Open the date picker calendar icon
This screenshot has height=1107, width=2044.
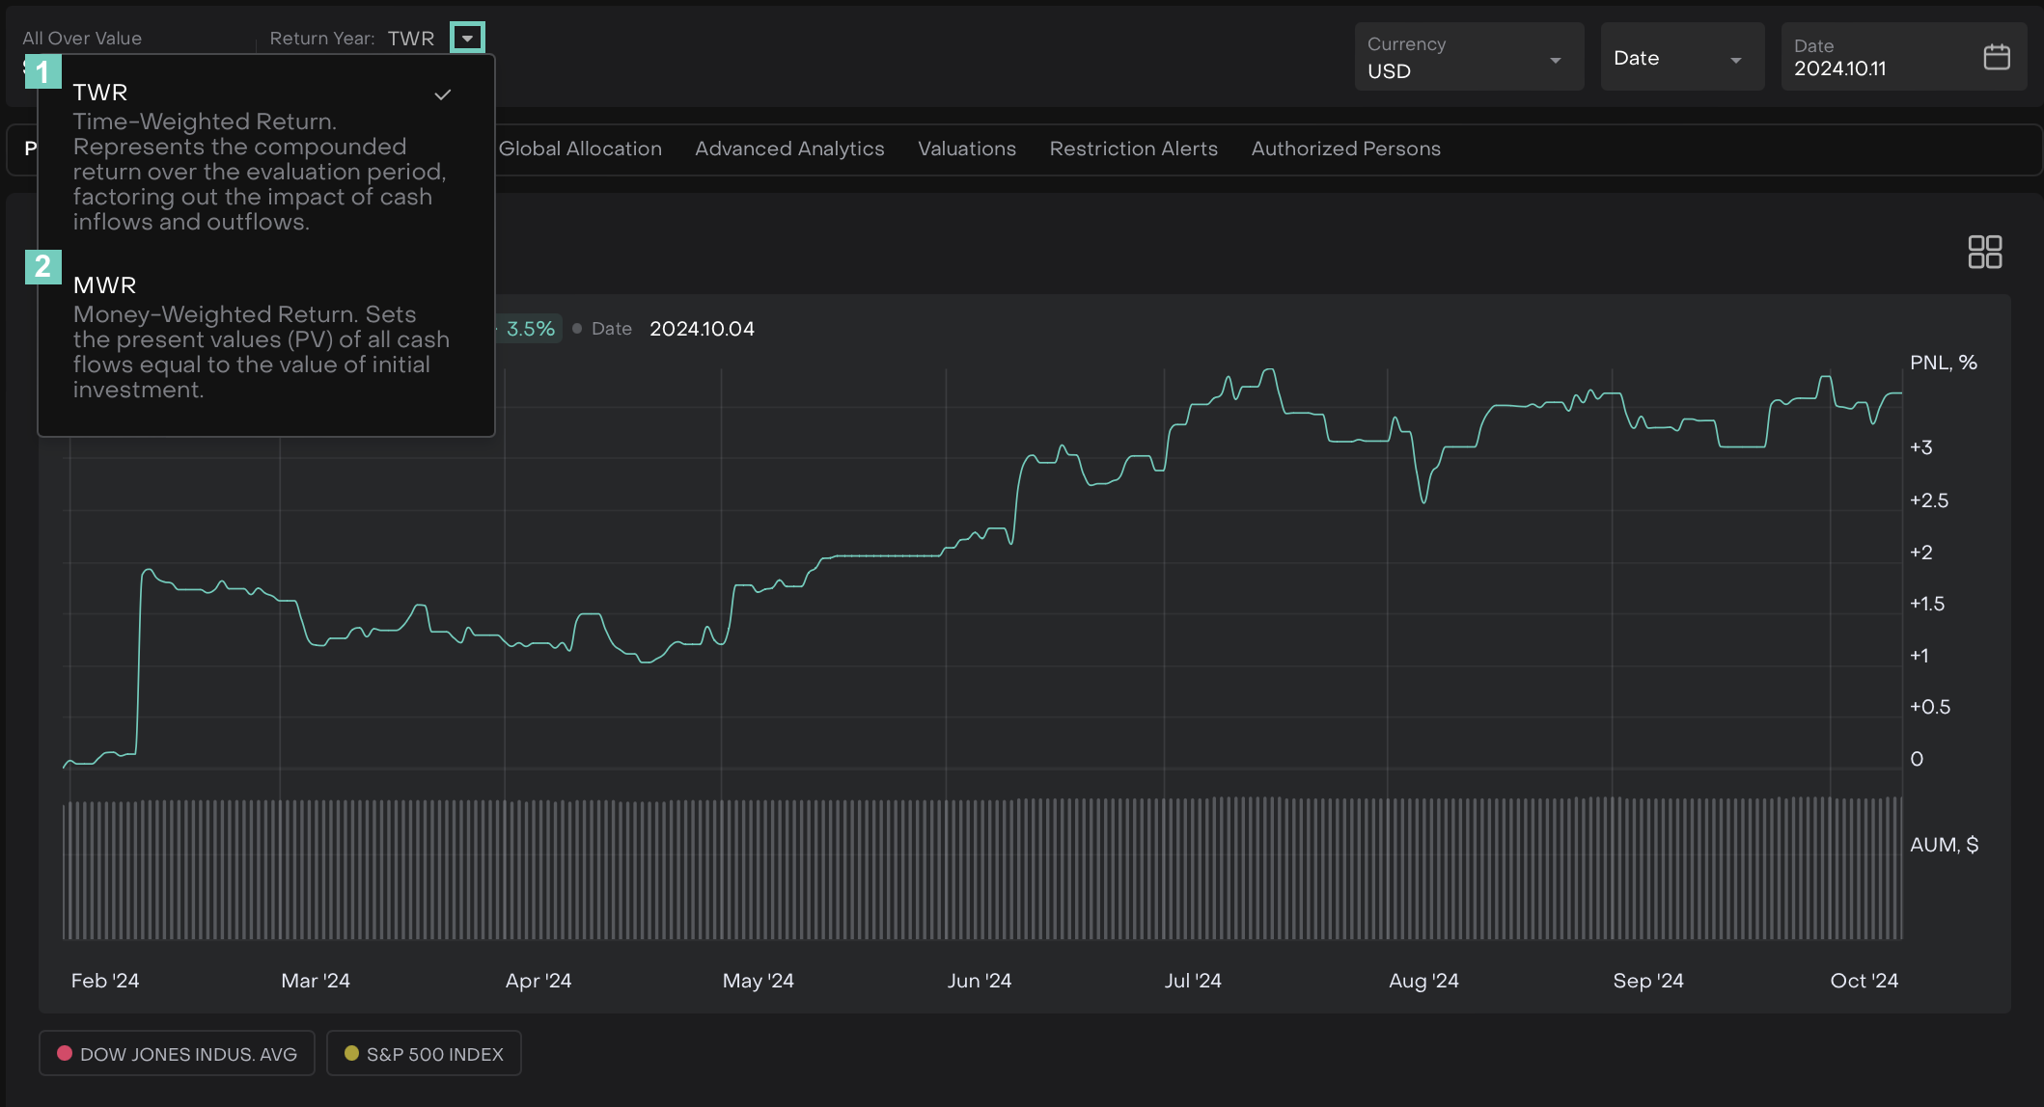[x=1996, y=58]
